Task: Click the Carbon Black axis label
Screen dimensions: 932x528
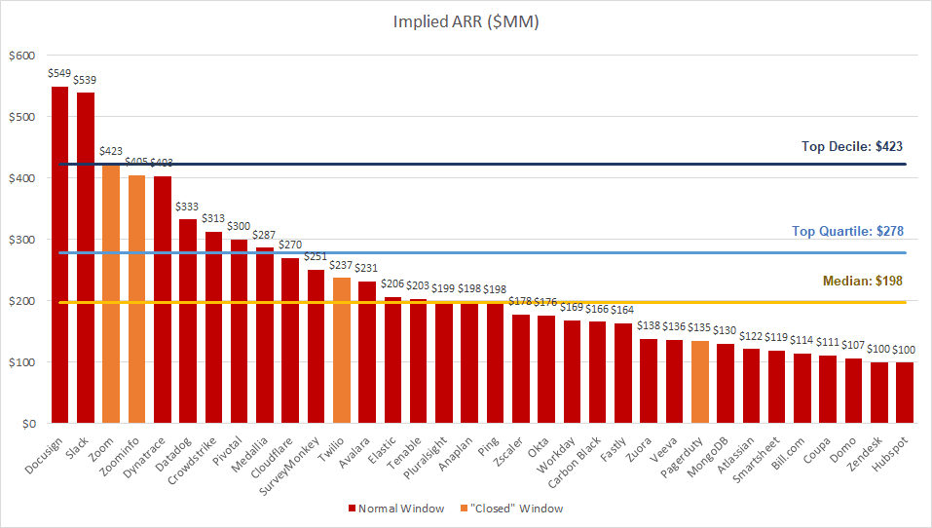Action: click(575, 463)
